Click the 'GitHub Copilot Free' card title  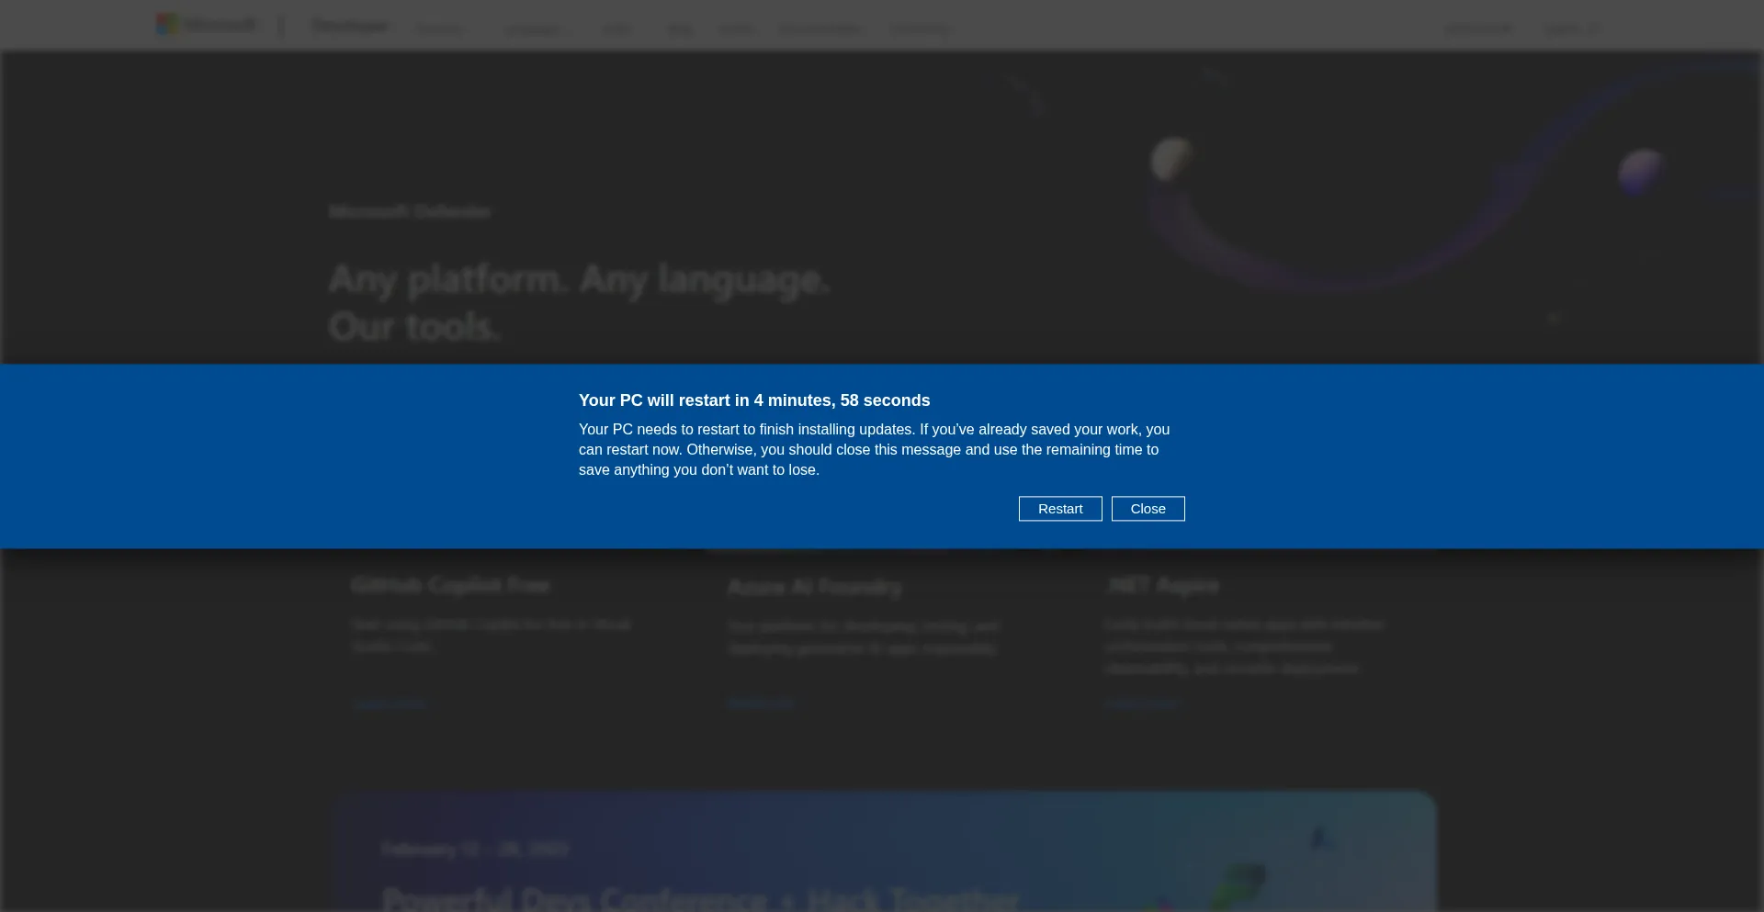pos(450,585)
